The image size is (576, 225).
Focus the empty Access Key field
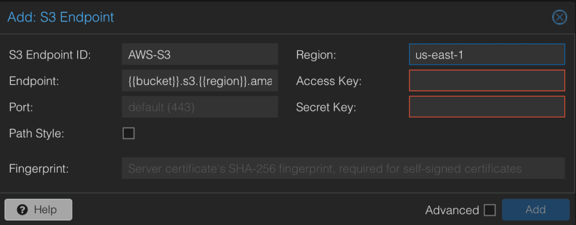pyautogui.click(x=487, y=81)
